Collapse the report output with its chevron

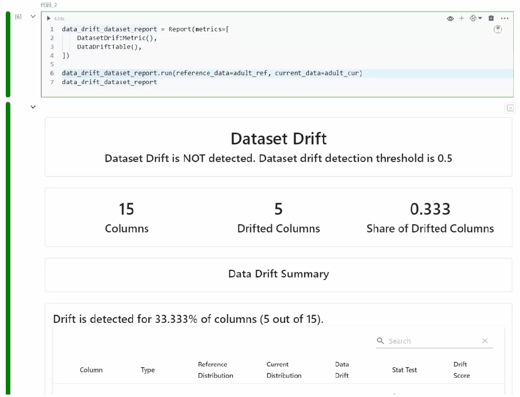[33, 107]
